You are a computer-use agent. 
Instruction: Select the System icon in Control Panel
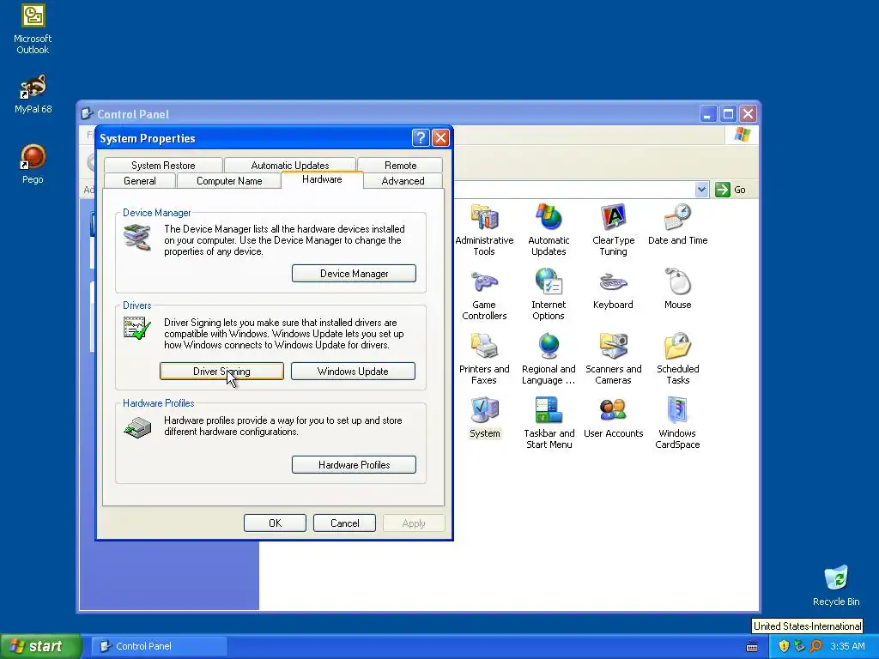(x=484, y=418)
